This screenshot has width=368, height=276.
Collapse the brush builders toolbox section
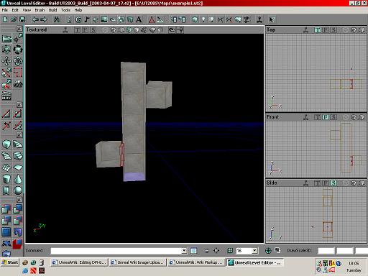pyautogui.click(x=19, y=135)
